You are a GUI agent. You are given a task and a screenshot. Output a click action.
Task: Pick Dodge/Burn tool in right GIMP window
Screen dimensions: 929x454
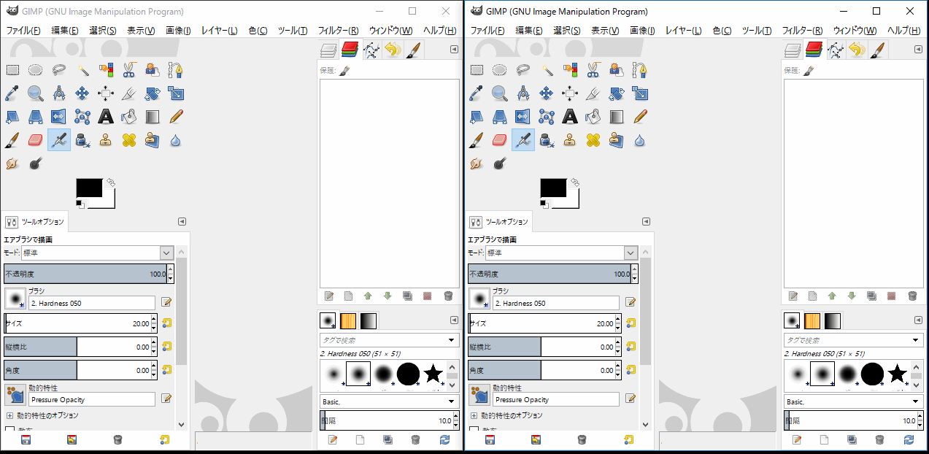(x=499, y=163)
